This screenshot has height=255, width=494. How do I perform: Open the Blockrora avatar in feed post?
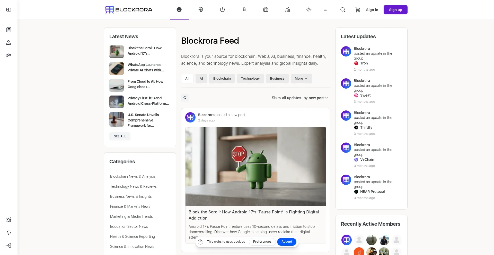point(190,117)
